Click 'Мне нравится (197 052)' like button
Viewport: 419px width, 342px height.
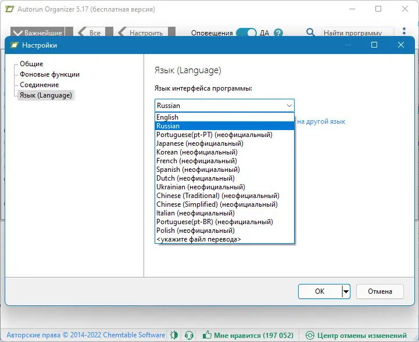pos(248,335)
